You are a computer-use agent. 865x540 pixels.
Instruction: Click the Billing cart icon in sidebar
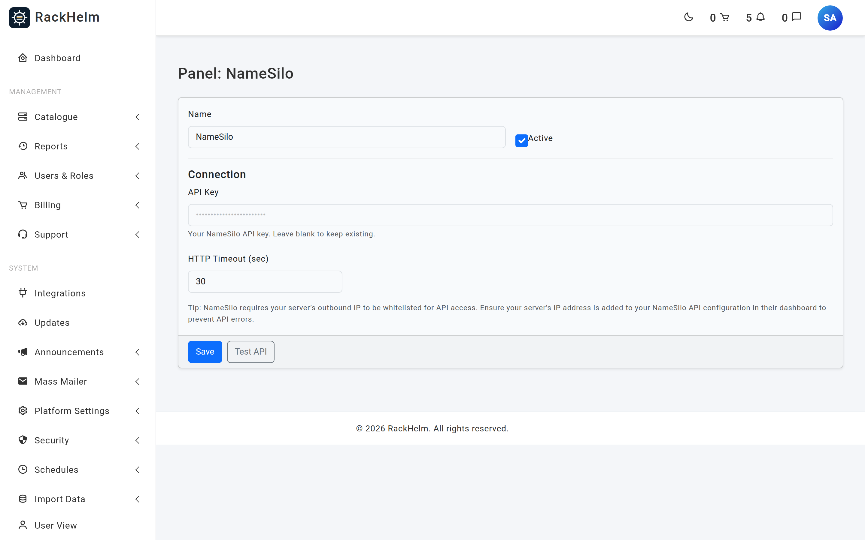point(23,205)
